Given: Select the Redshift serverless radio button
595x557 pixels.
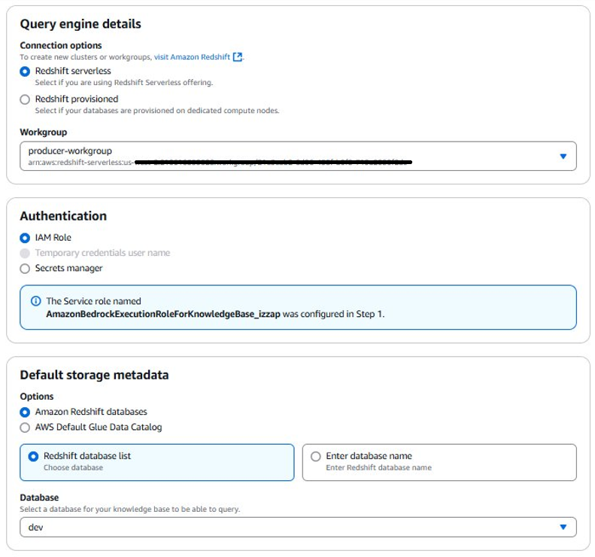Looking at the screenshot, I should [x=25, y=72].
